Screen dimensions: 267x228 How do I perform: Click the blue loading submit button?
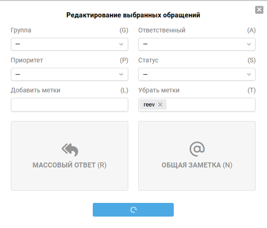(133, 210)
